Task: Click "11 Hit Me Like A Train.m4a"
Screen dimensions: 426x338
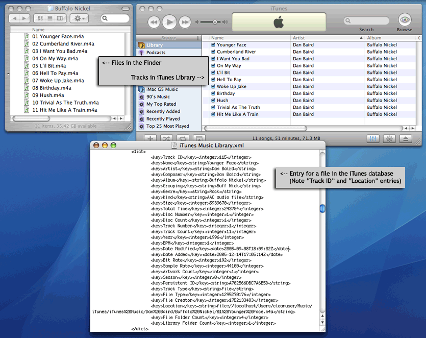Action: tap(65, 110)
